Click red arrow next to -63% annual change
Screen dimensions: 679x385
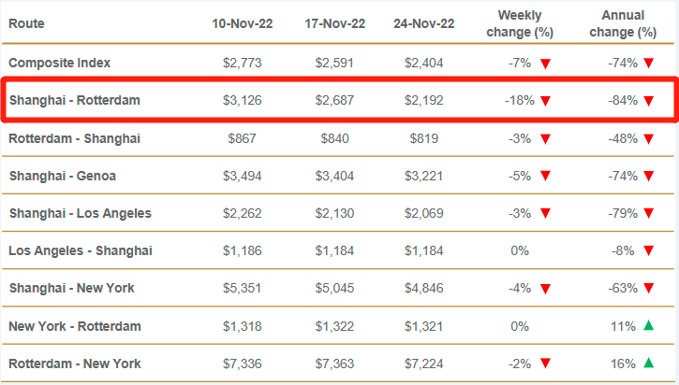click(x=648, y=288)
